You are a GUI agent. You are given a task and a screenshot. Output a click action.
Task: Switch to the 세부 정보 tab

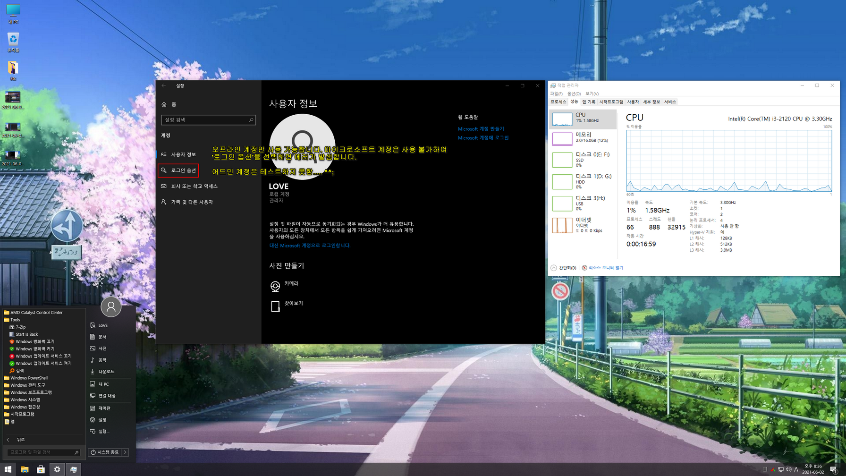[x=651, y=102]
